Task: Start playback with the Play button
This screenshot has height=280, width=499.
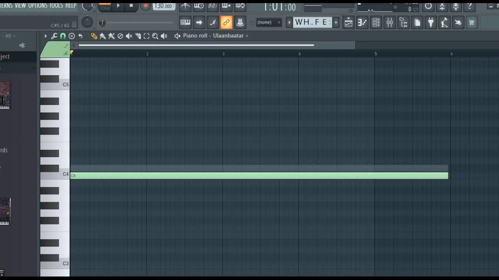Action: 118,5
